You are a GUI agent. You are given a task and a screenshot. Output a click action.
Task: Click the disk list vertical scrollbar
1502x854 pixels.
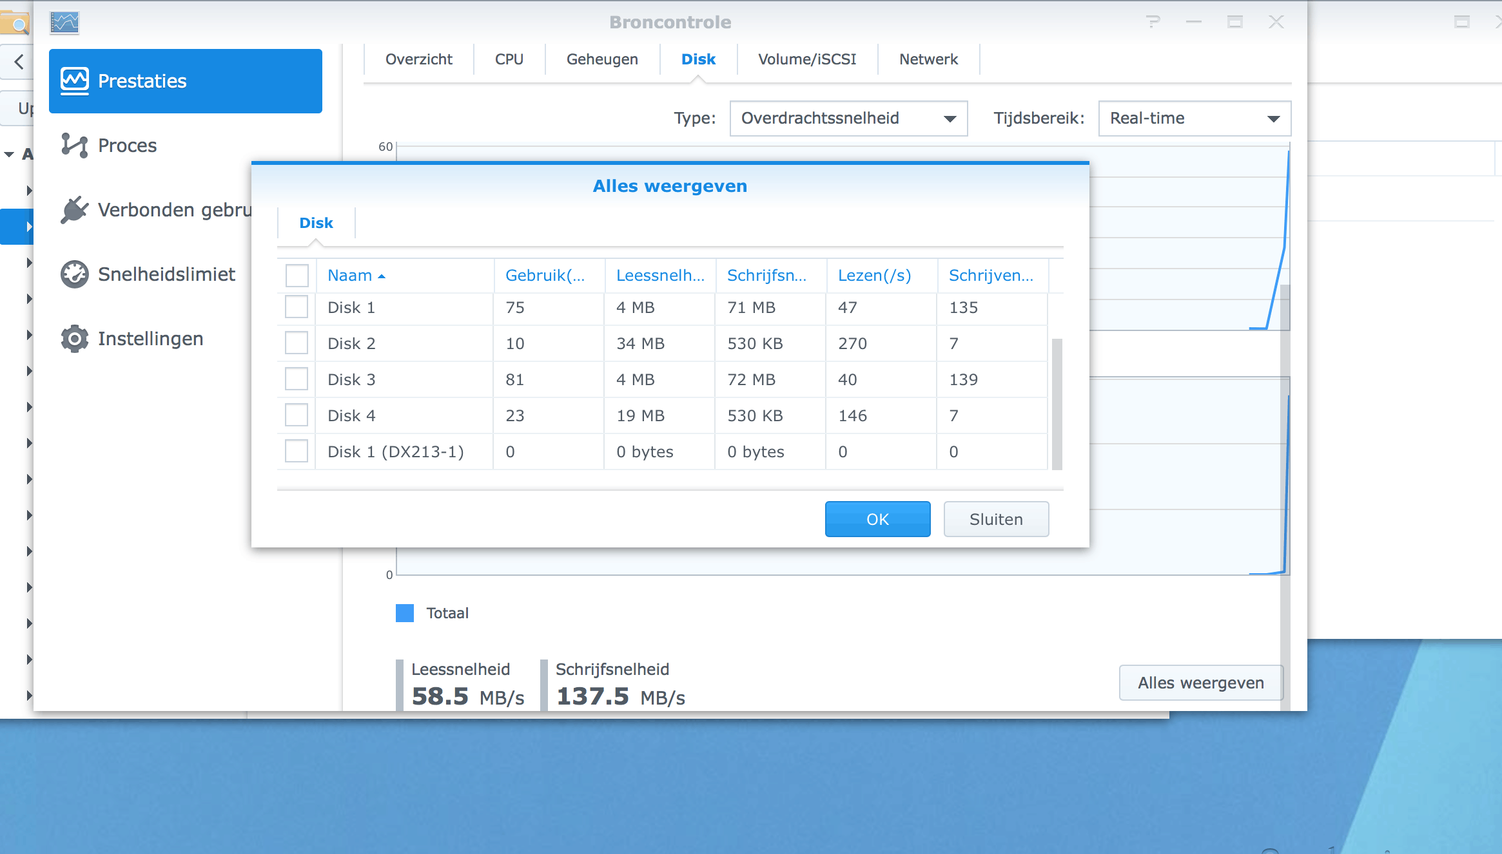(x=1057, y=404)
